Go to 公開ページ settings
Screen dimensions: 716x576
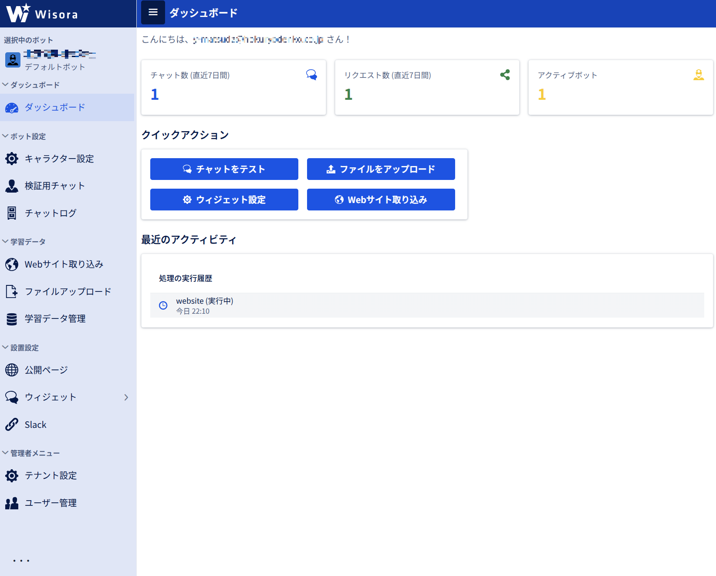point(67,370)
